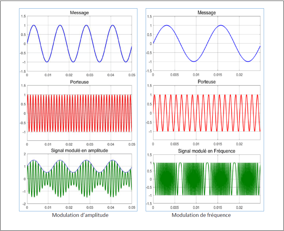The width and height of the screenshot is (284, 231).
Task: Click the 0.05 x-axis tick of the left Message plot
Action: point(131,75)
